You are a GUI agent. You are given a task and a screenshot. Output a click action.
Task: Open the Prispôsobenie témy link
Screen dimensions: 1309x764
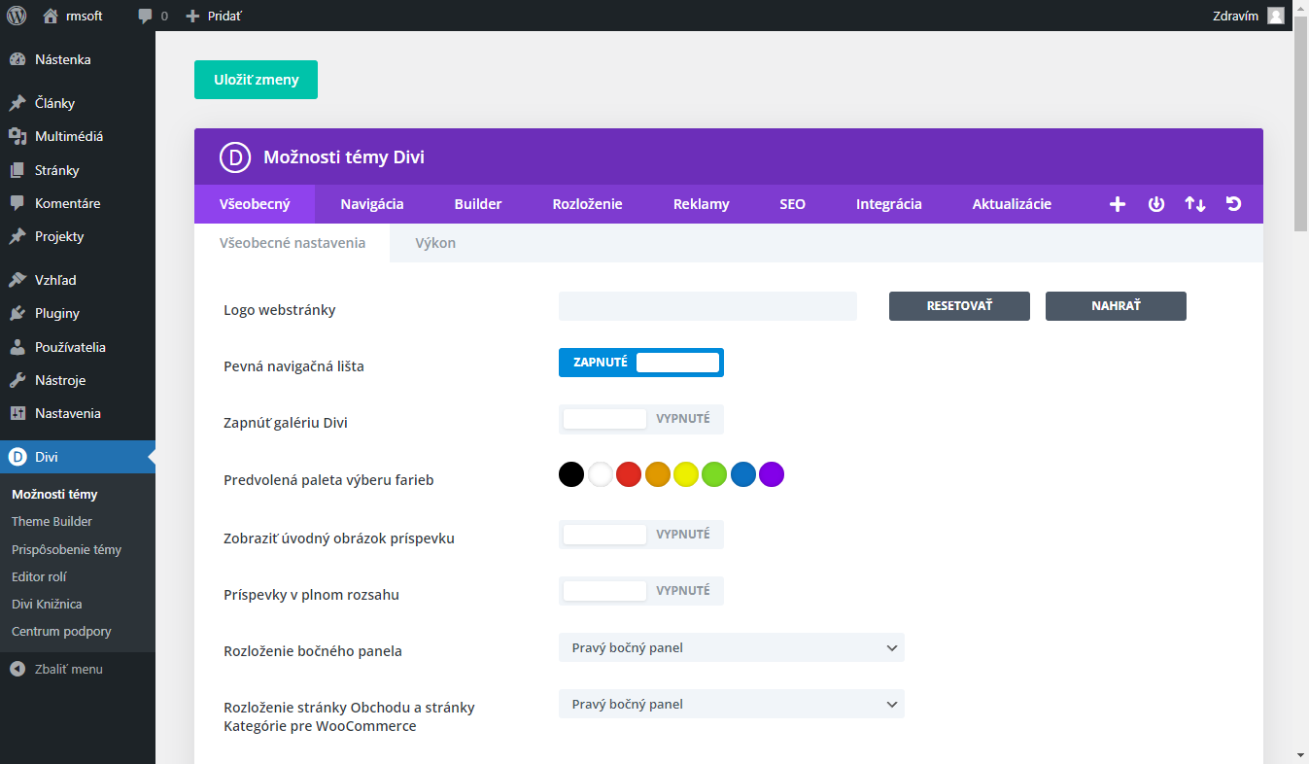(66, 549)
